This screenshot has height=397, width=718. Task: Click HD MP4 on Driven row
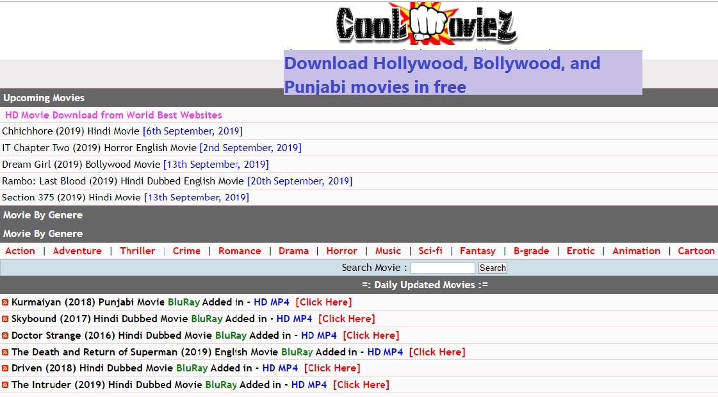280,368
